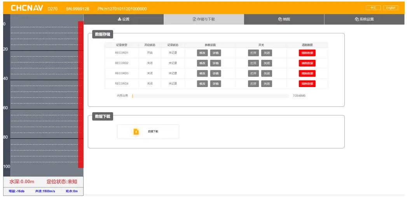Click 打开 to enable RECORD4
This screenshot has width=407, height=197.
pos(253,84)
